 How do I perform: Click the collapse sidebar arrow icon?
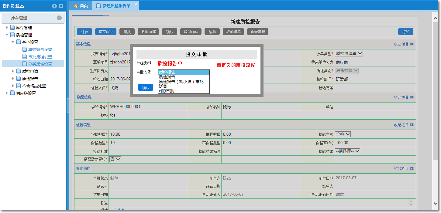(54, 6)
